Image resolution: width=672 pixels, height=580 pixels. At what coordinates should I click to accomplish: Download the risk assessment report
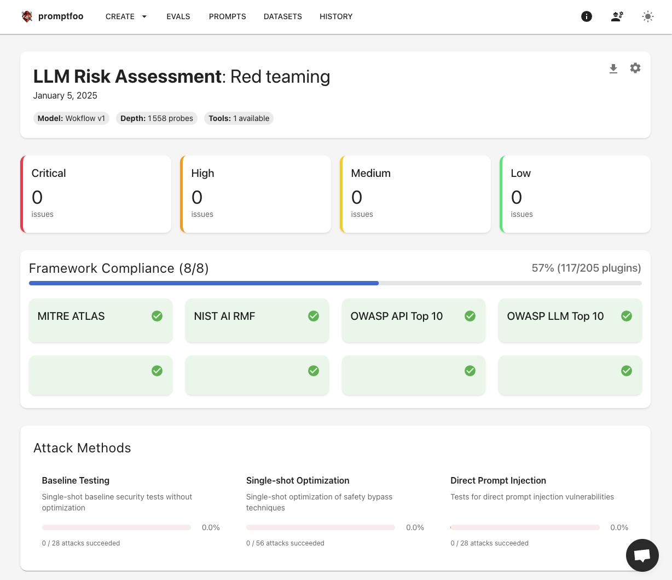point(613,68)
